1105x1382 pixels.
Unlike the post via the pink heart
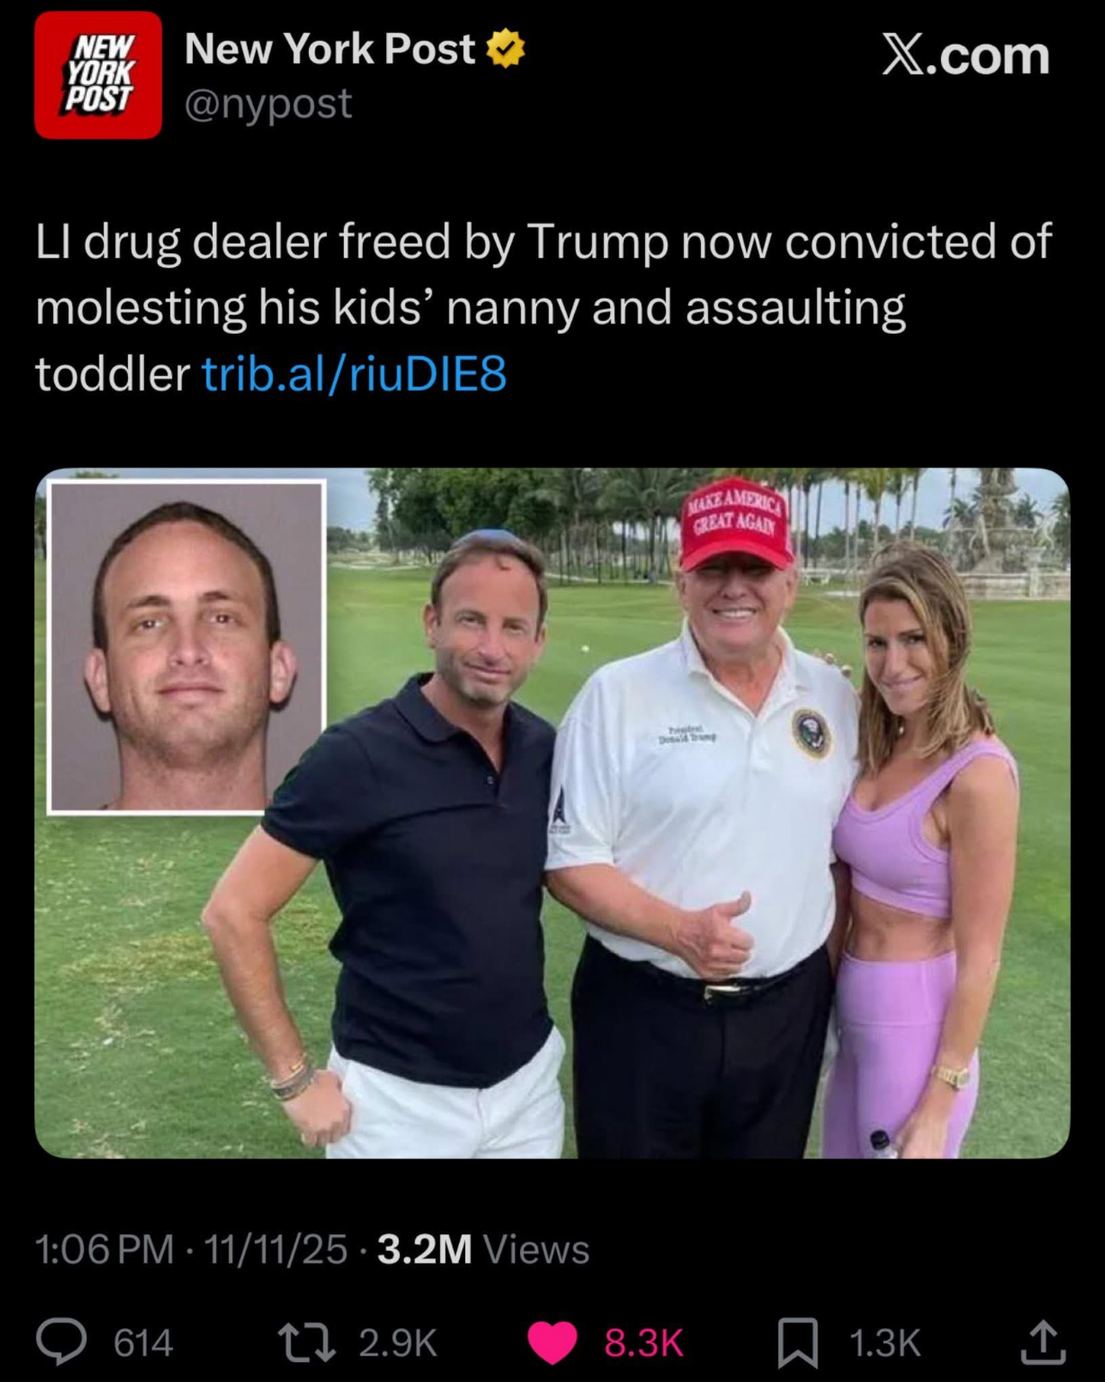click(552, 1343)
